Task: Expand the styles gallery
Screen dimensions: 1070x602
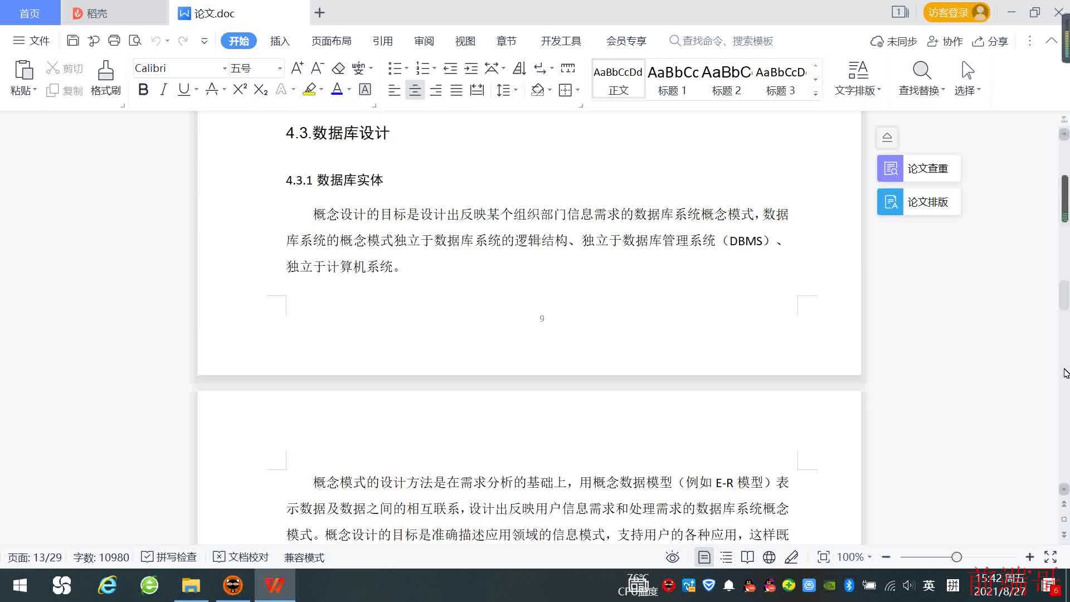Action: point(815,94)
